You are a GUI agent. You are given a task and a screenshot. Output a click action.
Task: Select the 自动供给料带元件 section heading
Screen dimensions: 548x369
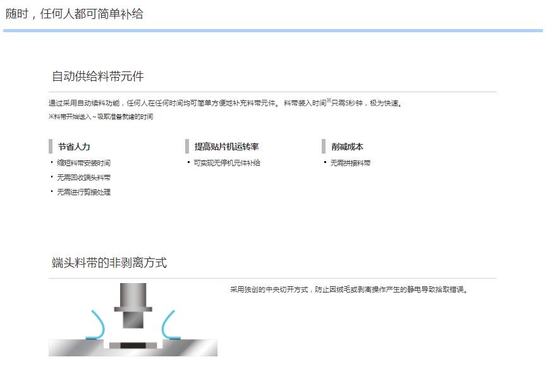click(98, 76)
